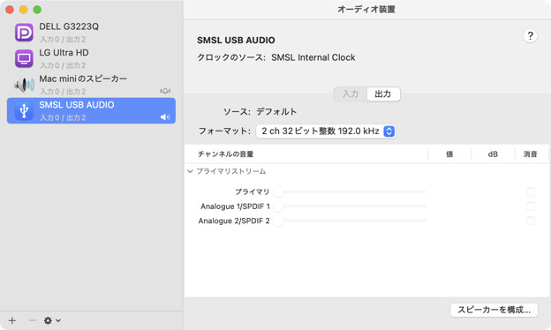Viewport: 551px width, 330px height.
Task: Open the gear actions menu
Action: (52, 320)
